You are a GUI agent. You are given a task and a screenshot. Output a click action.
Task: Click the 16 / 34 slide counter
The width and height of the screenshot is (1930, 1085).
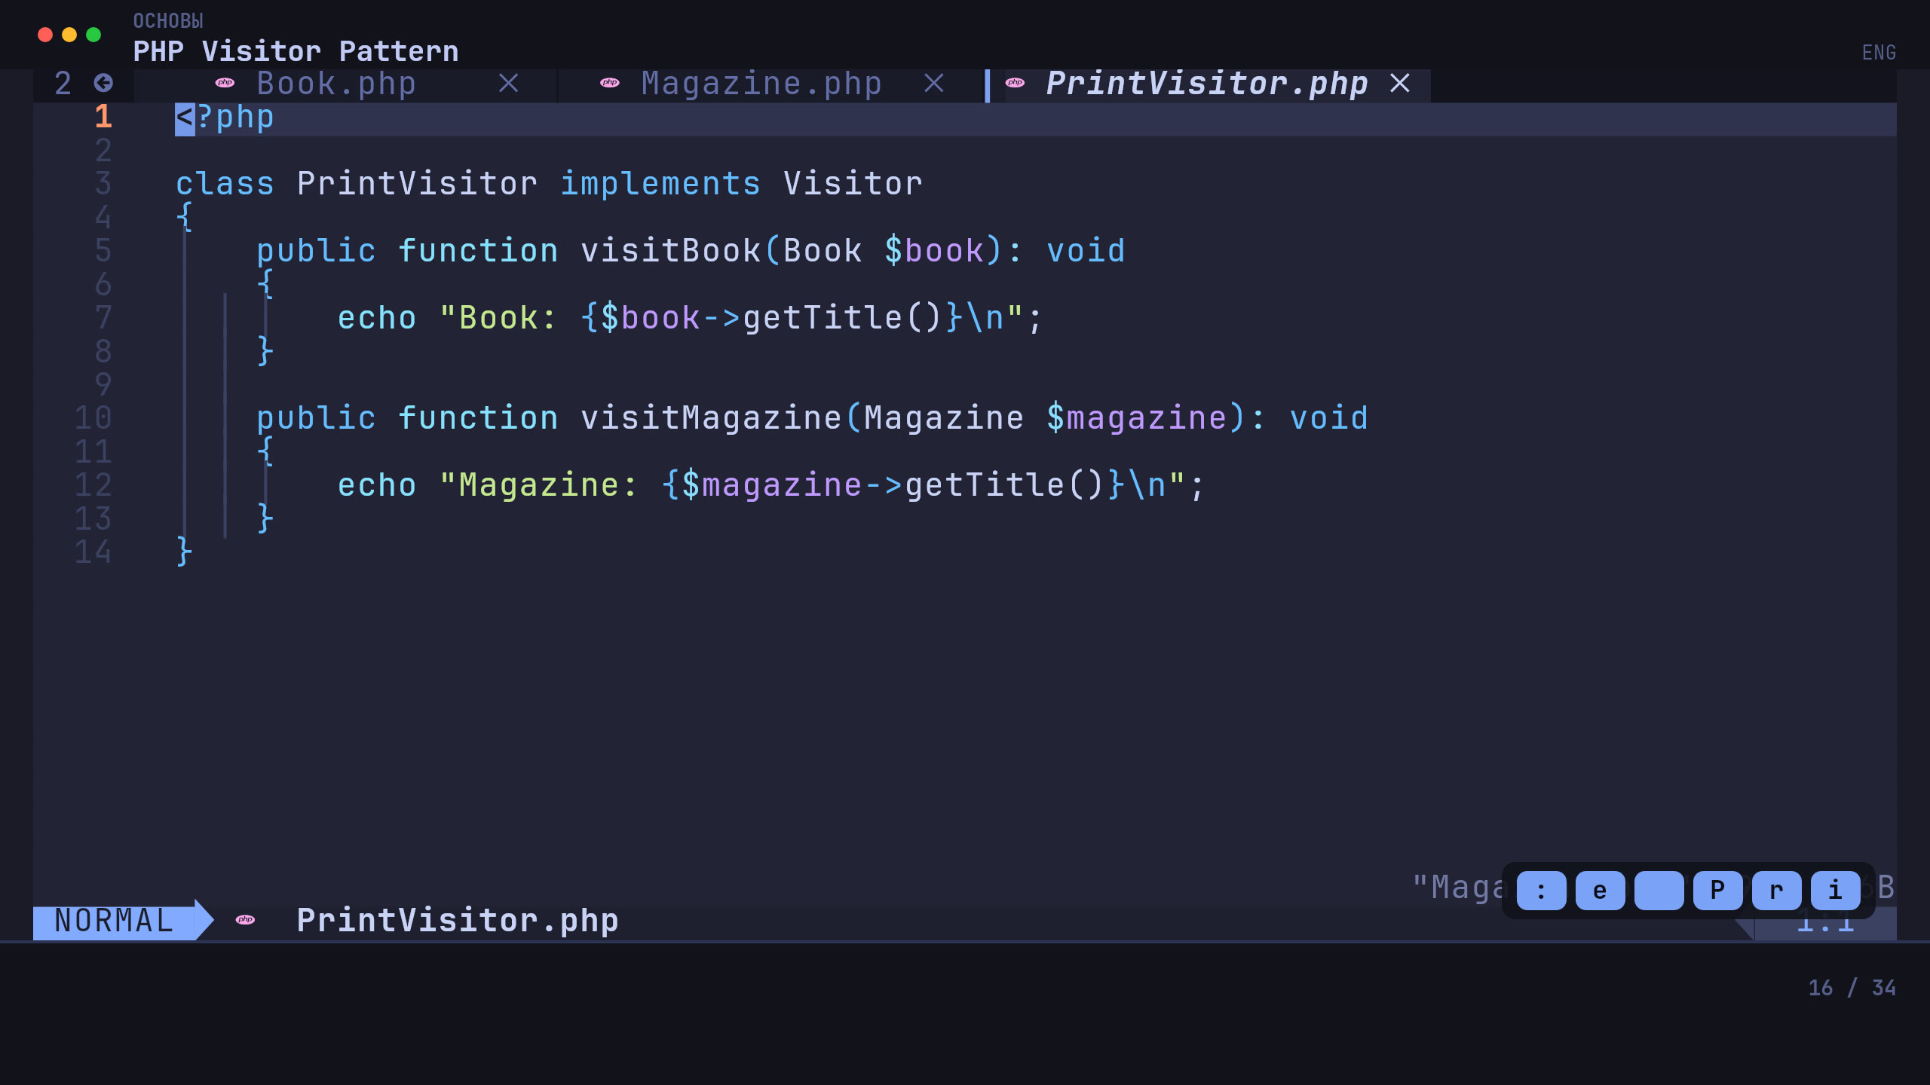[x=1852, y=988]
